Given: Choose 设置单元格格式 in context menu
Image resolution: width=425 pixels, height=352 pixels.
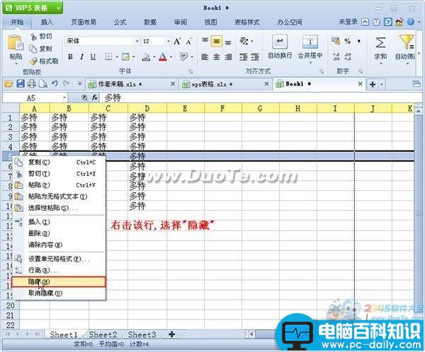Looking at the screenshot, I should (x=58, y=259).
